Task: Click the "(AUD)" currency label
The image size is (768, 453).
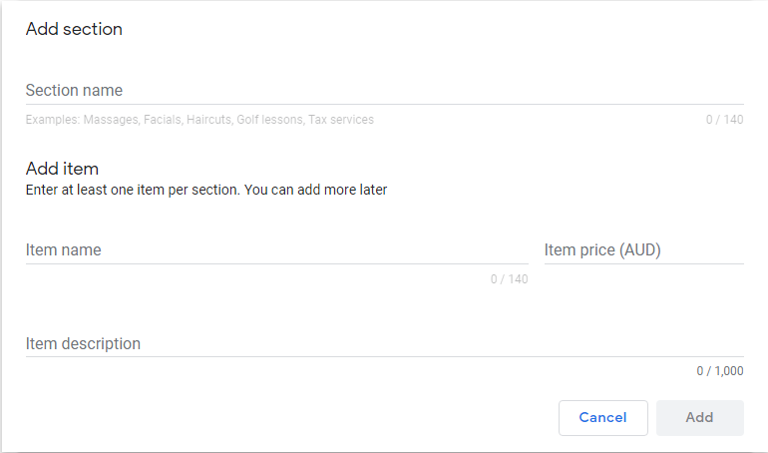Action: pos(641,250)
